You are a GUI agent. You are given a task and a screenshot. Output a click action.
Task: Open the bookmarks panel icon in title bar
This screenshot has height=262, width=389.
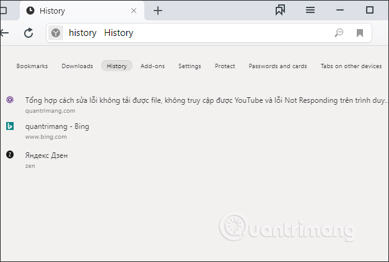[280, 10]
